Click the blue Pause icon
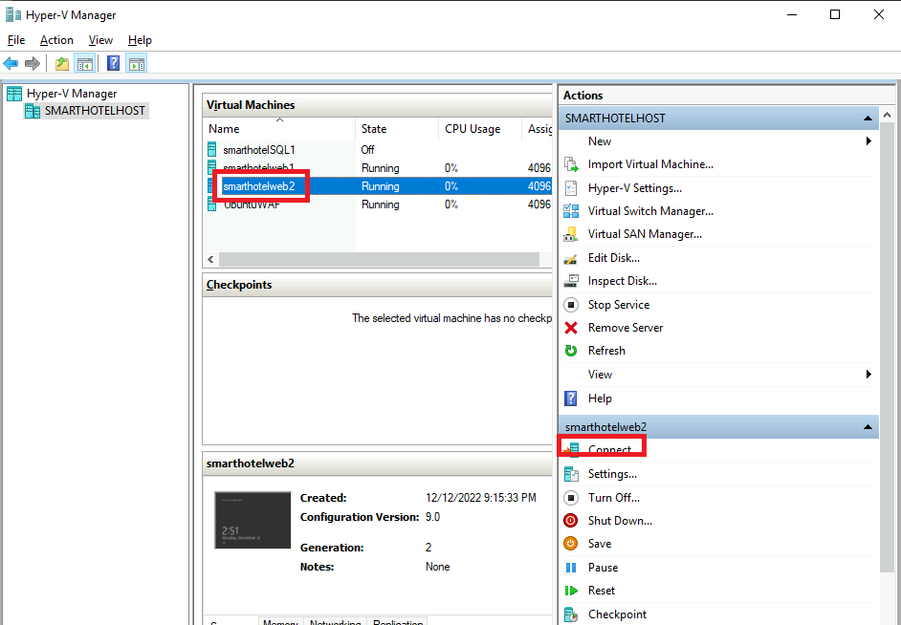Viewport: 901px width, 625px height. 571,568
